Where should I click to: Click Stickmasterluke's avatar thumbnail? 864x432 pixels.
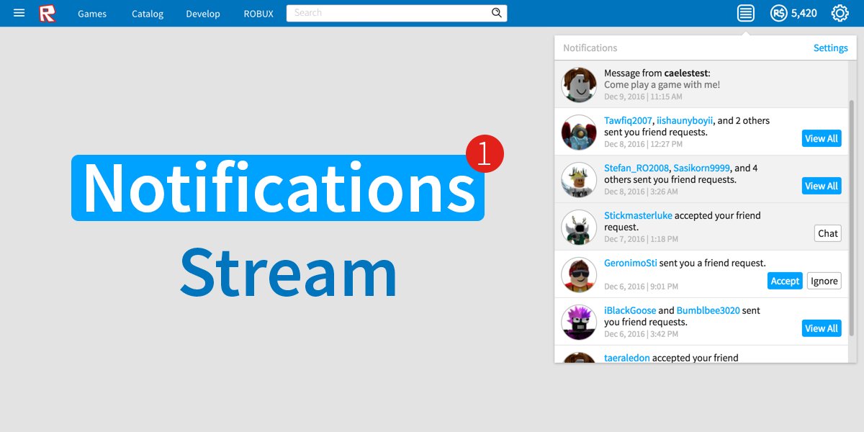pos(579,228)
